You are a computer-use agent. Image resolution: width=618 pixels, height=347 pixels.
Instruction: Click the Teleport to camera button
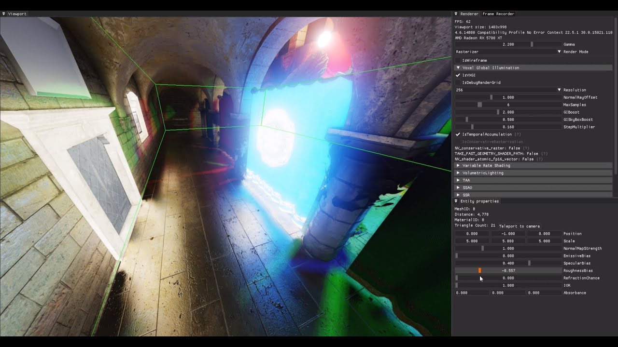[519, 226]
